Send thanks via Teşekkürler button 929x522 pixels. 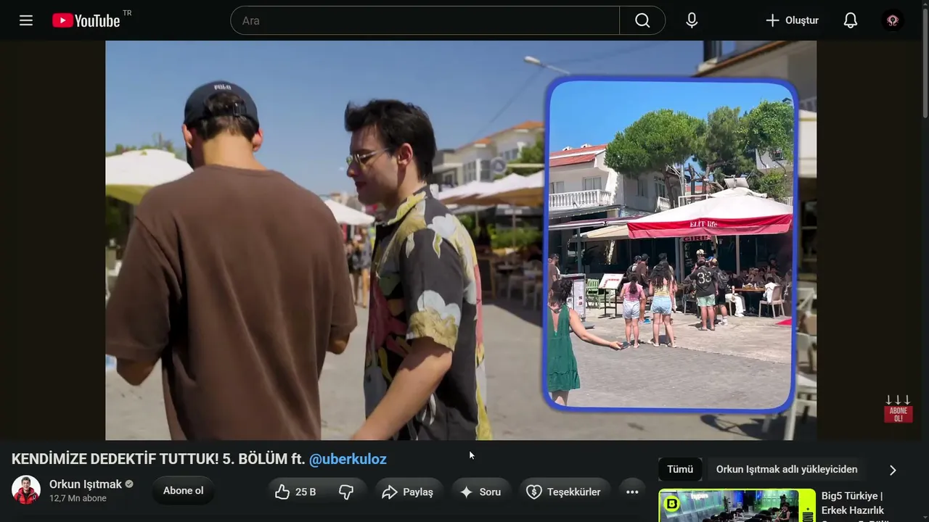565,492
